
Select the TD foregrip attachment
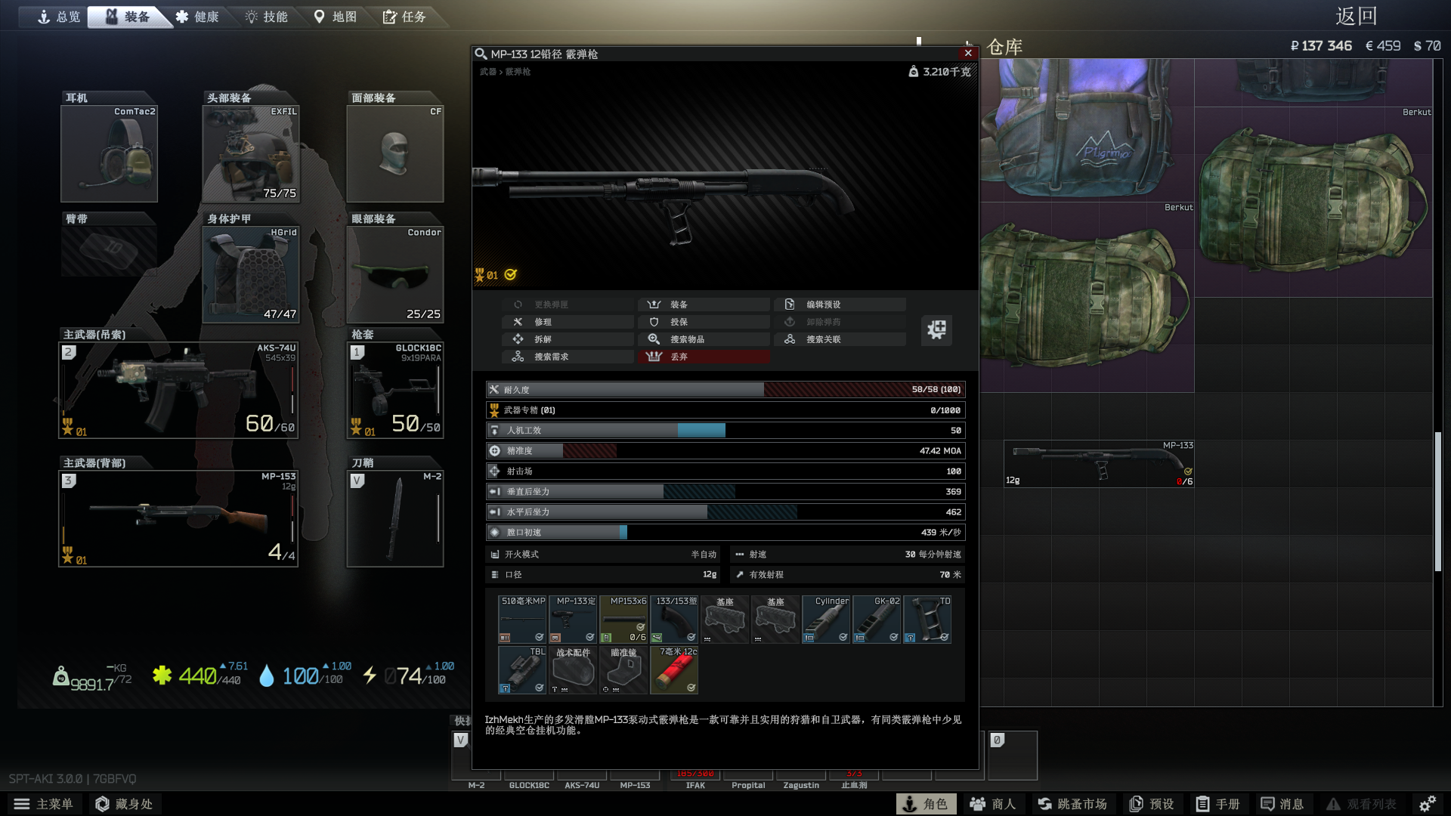(927, 619)
